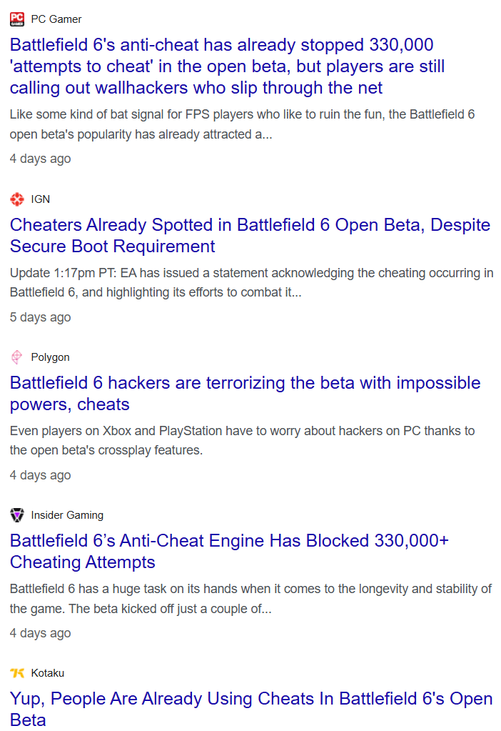
Task: Click the 'longevity and stability' snippet text
Action: pos(250,599)
